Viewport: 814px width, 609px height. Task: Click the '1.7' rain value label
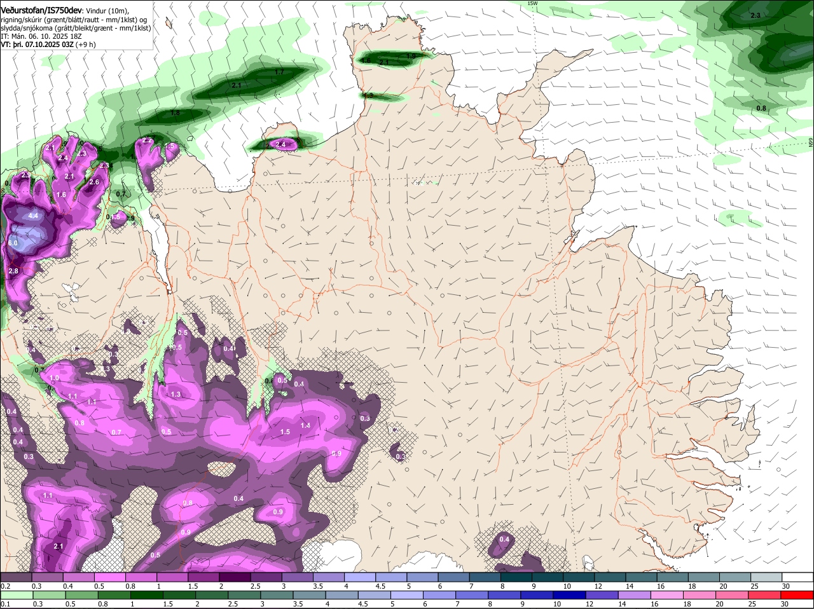click(279, 72)
